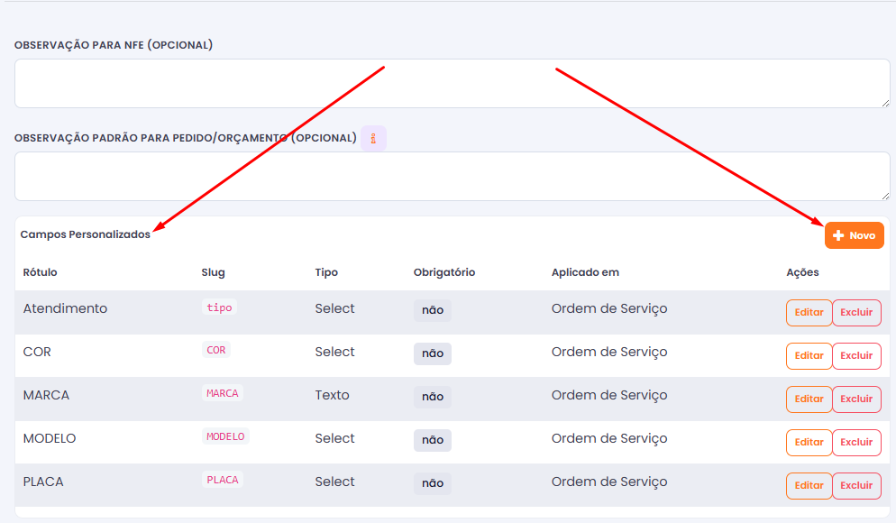Focus the Observação Padrão para Pedido/Orçamento text area
Screen dimensions: 896x523
[x=452, y=176]
